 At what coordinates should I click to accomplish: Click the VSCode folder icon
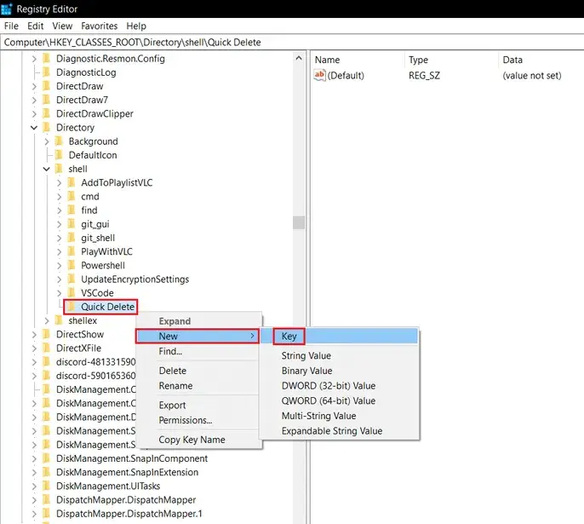click(x=72, y=292)
